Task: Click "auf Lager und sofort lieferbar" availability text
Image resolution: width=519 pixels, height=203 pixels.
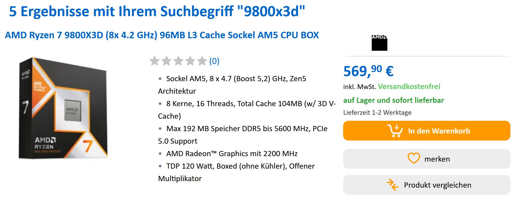Action: coord(393,100)
